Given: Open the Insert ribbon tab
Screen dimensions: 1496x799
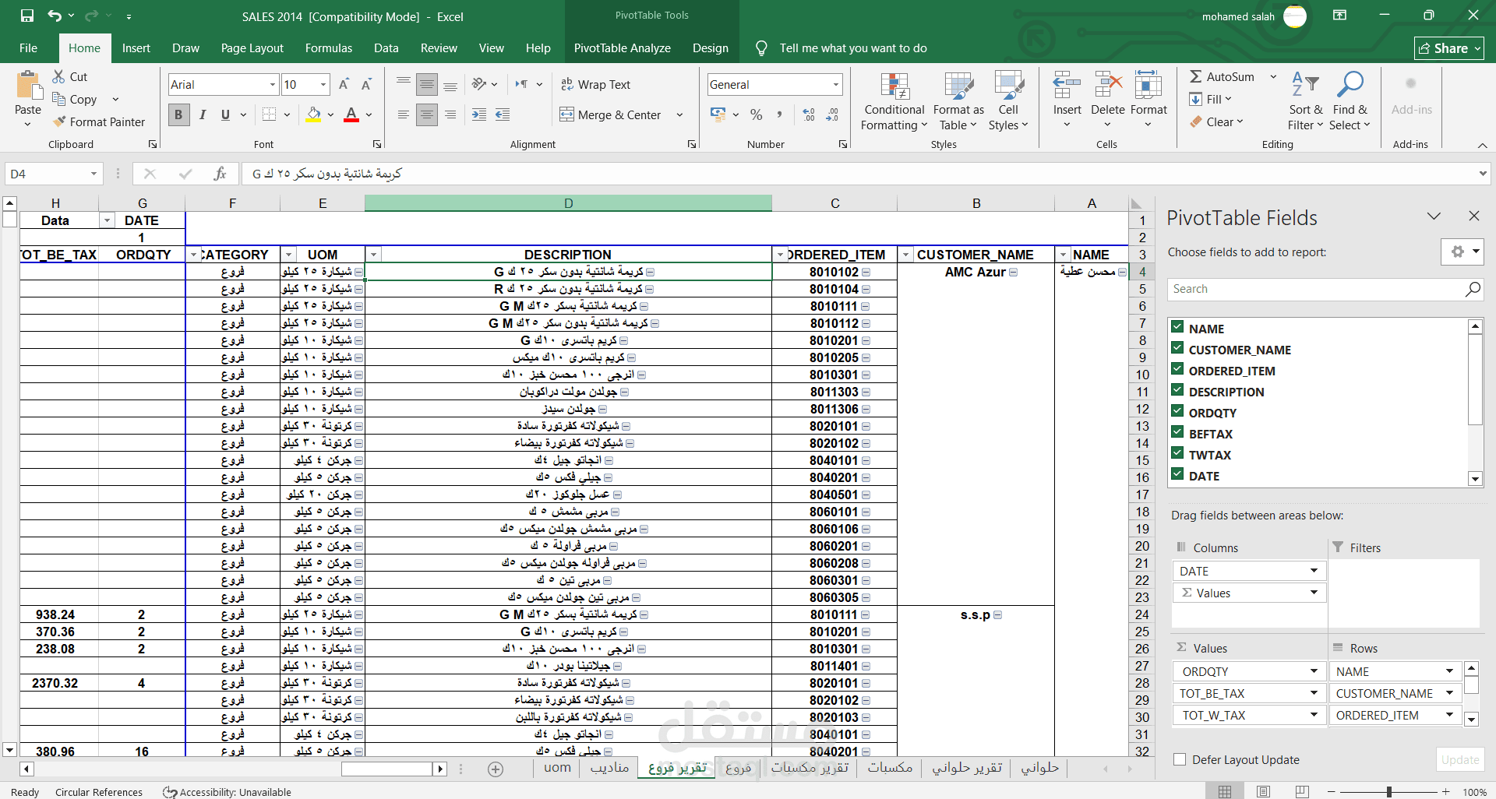Looking at the screenshot, I should click(x=136, y=48).
